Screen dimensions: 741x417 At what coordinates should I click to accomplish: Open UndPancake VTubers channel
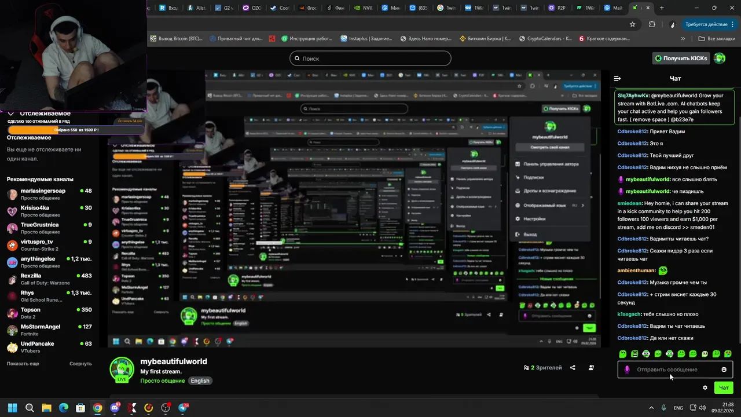tap(49, 347)
